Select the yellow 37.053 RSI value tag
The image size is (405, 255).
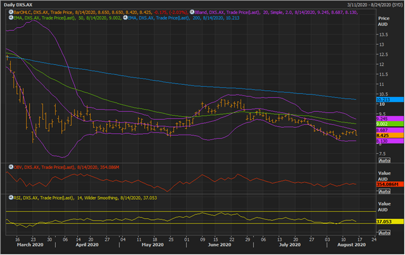(390, 222)
